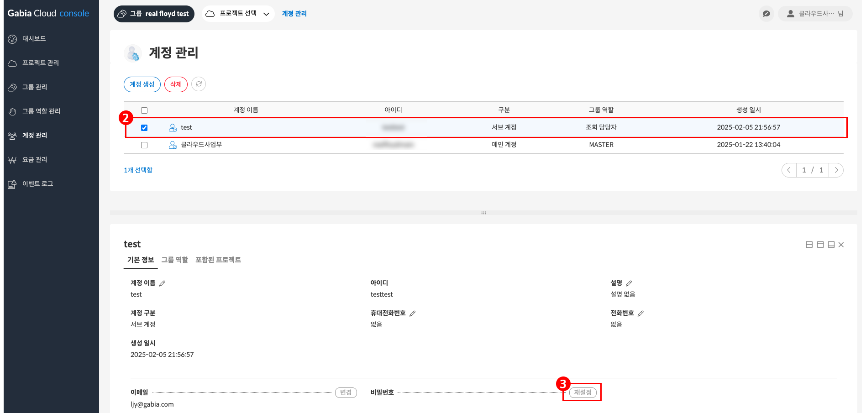Open the 프로젝트 선택 dropdown
The width and height of the screenshot is (866, 413).
pos(237,14)
